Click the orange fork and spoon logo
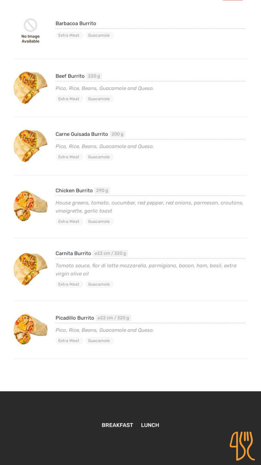Viewport: 261px width, 465px height. click(242, 446)
